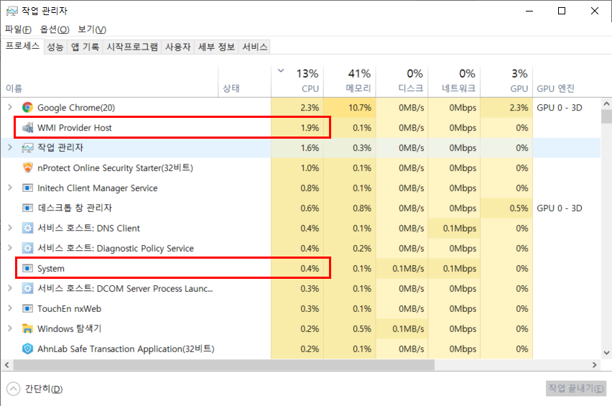The height and width of the screenshot is (406, 612).
Task: Select the nProtect Online Security Starter row
Action: 300,168
